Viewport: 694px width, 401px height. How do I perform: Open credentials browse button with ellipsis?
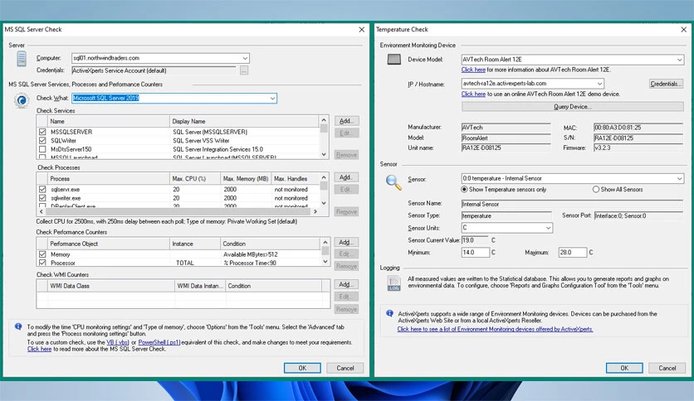pos(244,70)
